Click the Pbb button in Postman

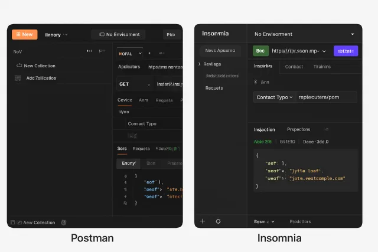(x=171, y=34)
